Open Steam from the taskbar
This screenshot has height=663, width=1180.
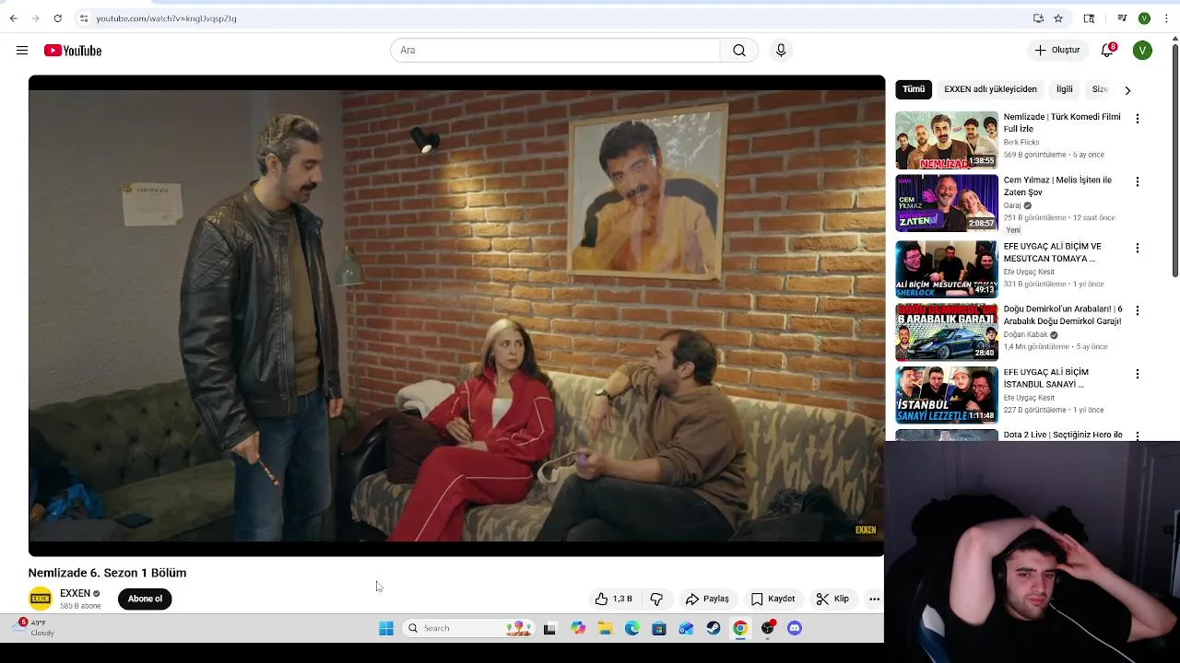(714, 628)
